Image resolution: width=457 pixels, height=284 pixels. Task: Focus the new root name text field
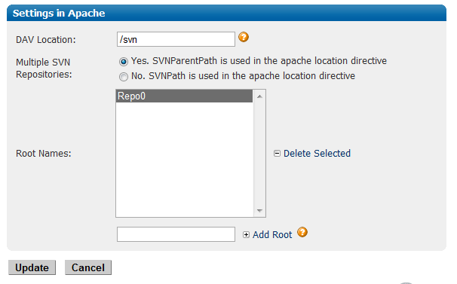(x=176, y=234)
